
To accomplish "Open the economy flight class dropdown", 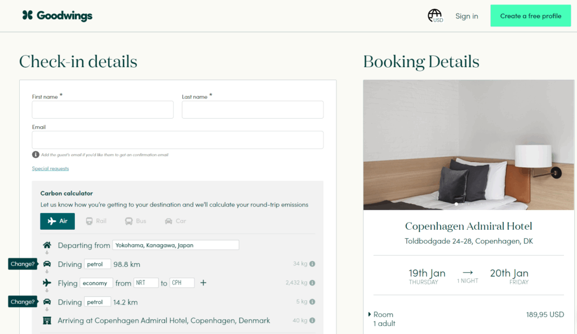I will [x=96, y=283].
